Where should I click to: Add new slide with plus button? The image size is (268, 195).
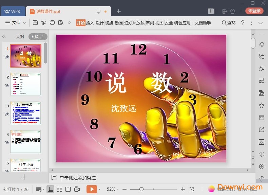click(x=24, y=177)
